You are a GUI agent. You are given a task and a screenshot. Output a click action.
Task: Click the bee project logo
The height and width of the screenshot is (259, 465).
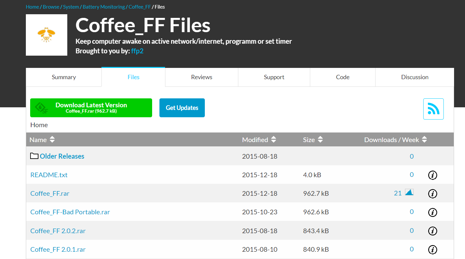(x=46, y=35)
